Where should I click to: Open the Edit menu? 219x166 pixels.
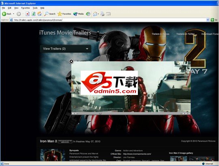coord(9,8)
